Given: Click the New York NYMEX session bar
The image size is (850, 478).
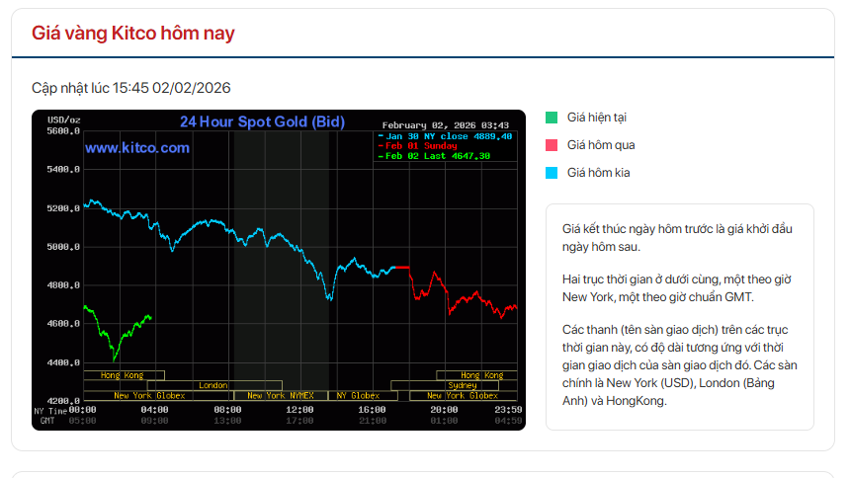Looking at the screenshot, I should [281, 395].
